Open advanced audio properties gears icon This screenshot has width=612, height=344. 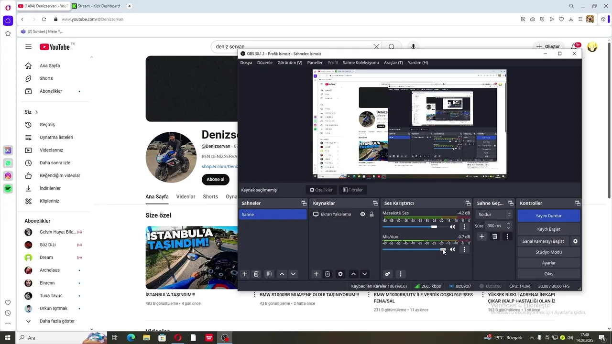click(388, 274)
